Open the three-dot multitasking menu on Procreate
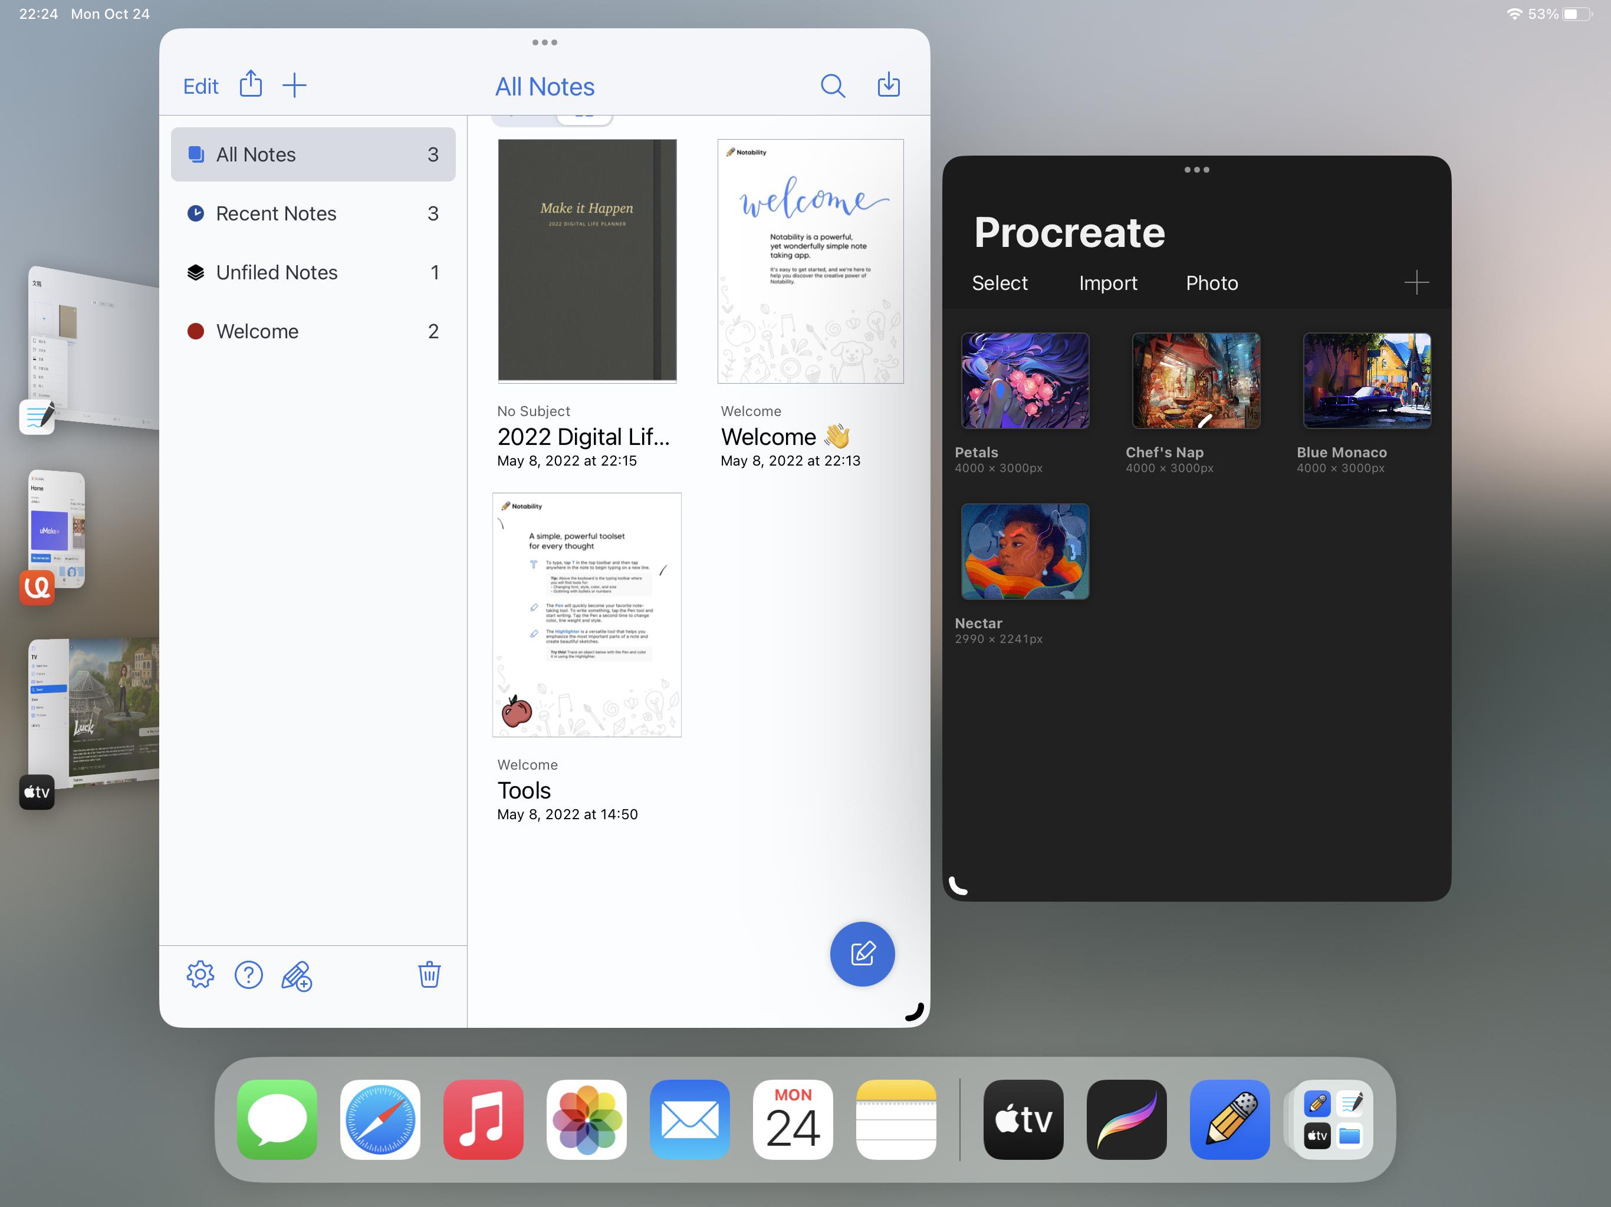 [x=1196, y=170]
